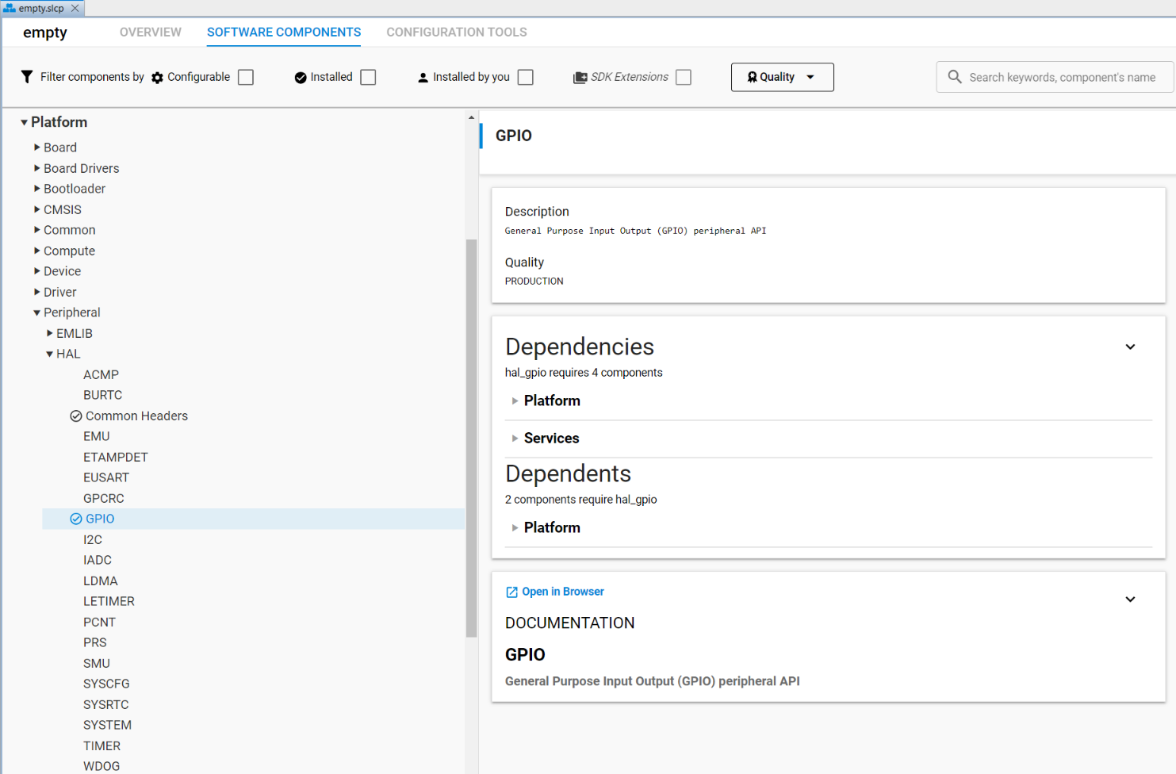Switch to the OVERVIEW tab
The image size is (1176, 774).
click(150, 32)
